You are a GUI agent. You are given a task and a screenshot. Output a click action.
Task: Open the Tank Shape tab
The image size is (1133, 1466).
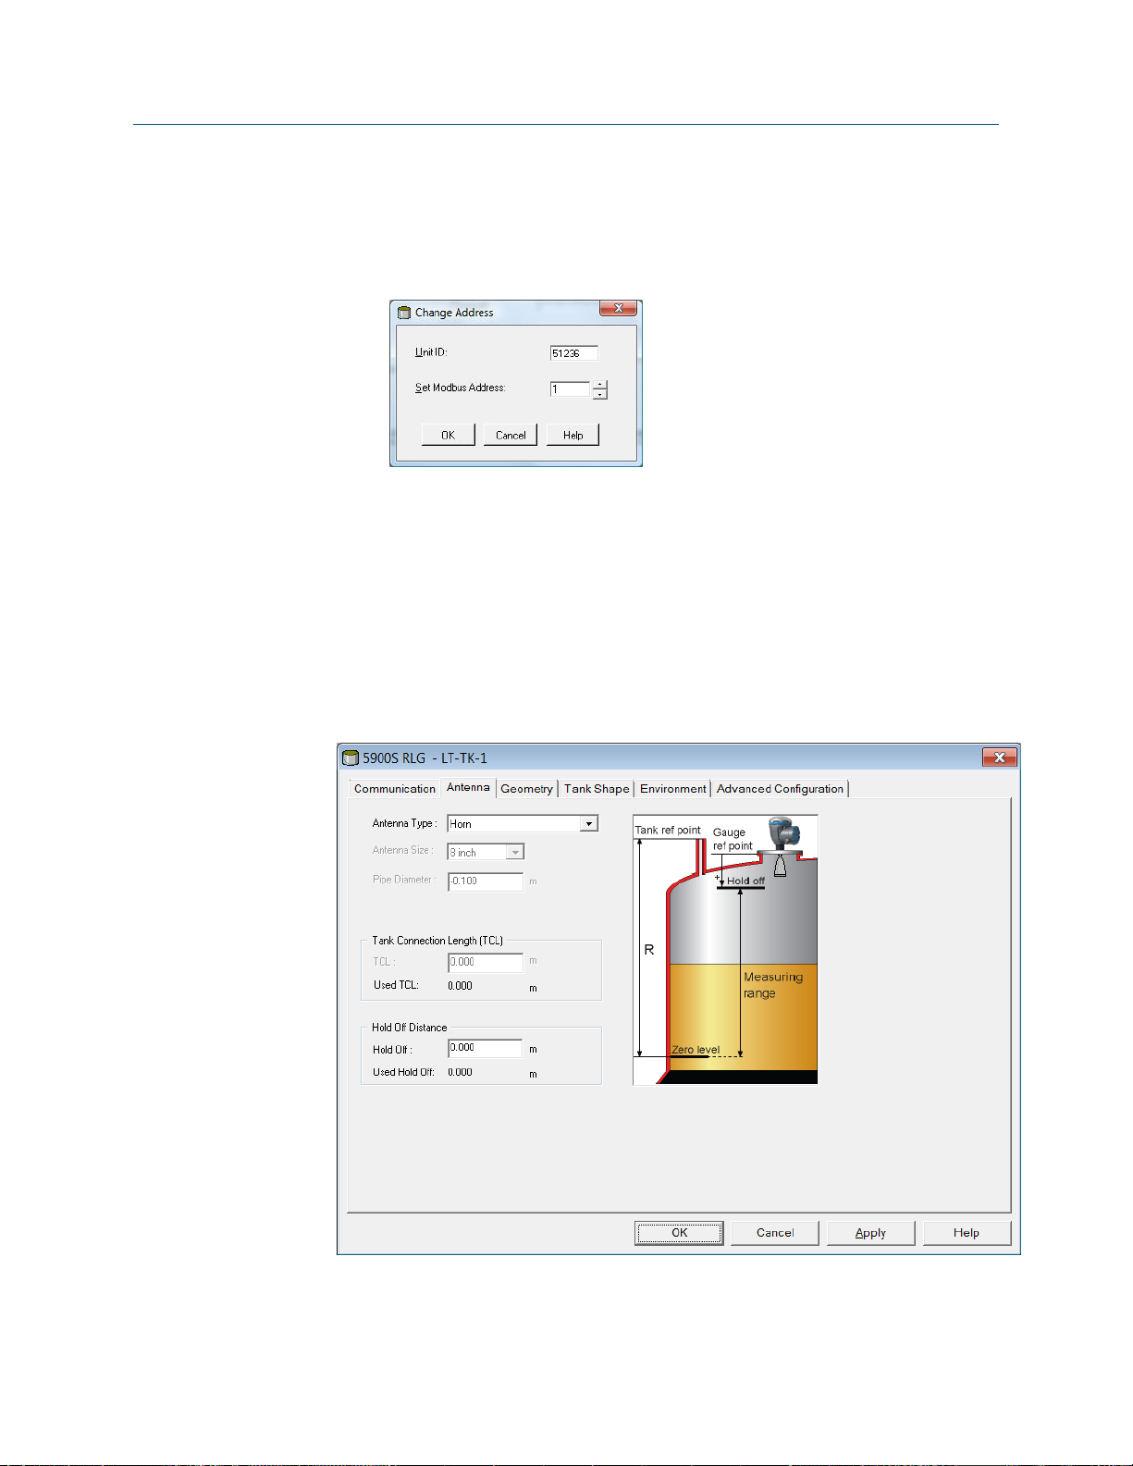[597, 789]
